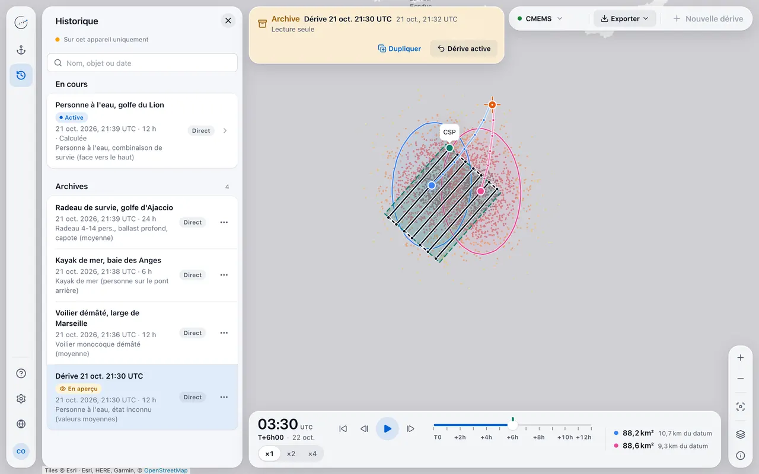The width and height of the screenshot is (759, 474).
Task: Open more options for Dérive 21 oct. 21:30
Action: (224, 397)
